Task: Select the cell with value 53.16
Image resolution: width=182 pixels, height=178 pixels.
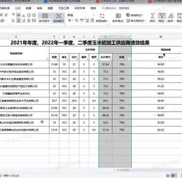Action: [x=105, y=130]
